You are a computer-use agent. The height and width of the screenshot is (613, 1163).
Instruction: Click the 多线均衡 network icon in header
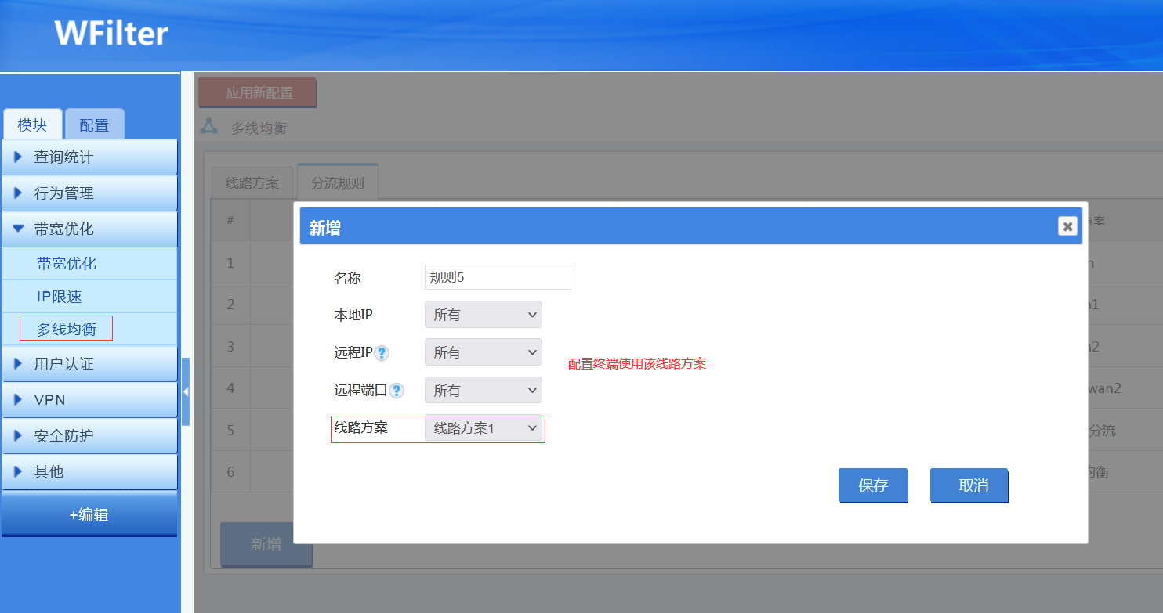(208, 127)
